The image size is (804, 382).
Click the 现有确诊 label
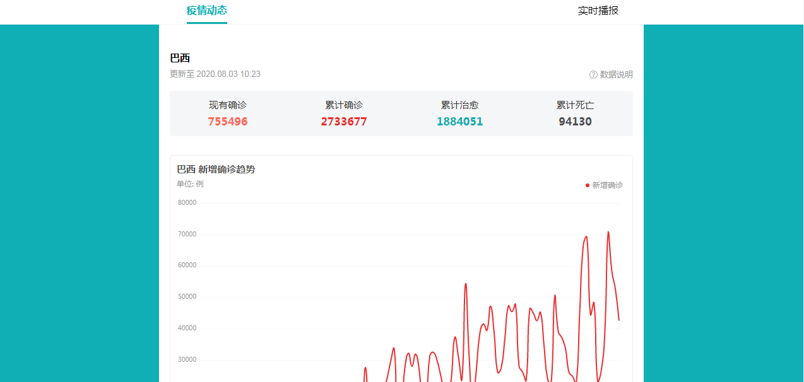[228, 105]
